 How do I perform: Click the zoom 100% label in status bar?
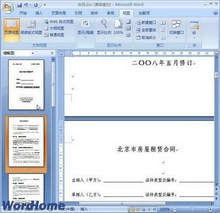click(x=165, y=209)
